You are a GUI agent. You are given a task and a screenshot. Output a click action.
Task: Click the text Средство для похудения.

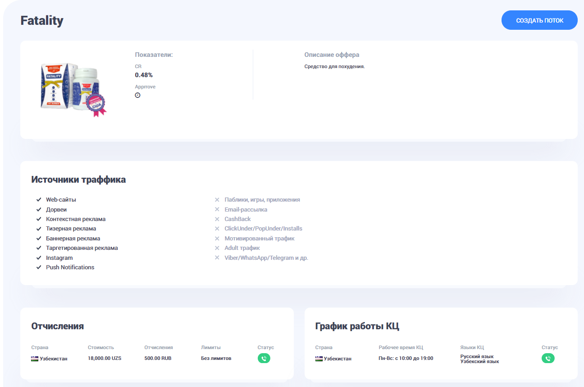(x=334, y=66)
